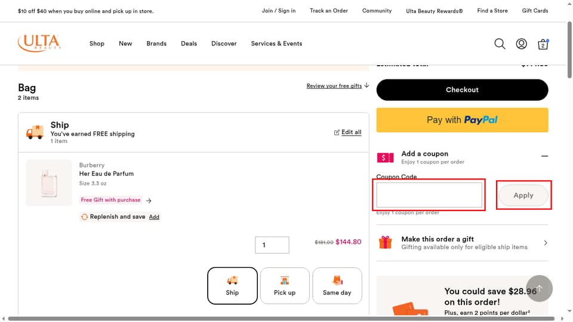Click the horizontal scrollbar at bottom
The image size is (573, 322).
tap(281, 318)
